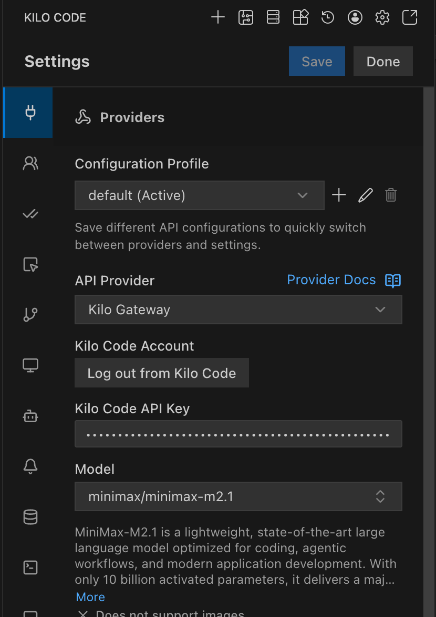Open the History clock icon
This screenshot has height=617, width=436.
[x=328, y=17]
